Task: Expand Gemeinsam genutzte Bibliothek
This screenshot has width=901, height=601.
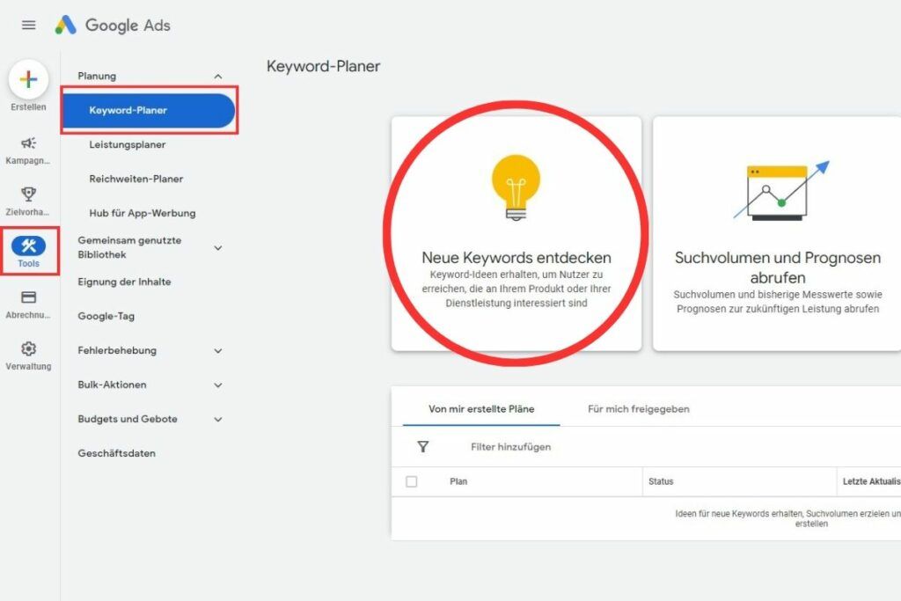Action: (x=218, y=247)
